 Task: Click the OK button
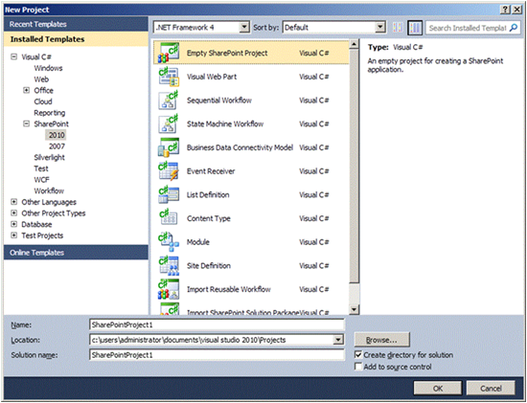[438, 389]
